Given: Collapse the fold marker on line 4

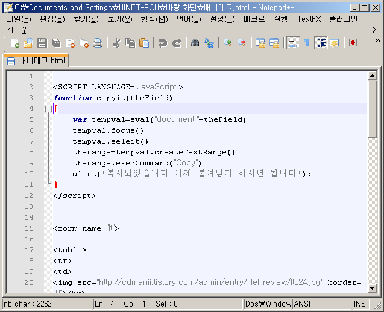Looking at the screenshot, I should (48, 109).
